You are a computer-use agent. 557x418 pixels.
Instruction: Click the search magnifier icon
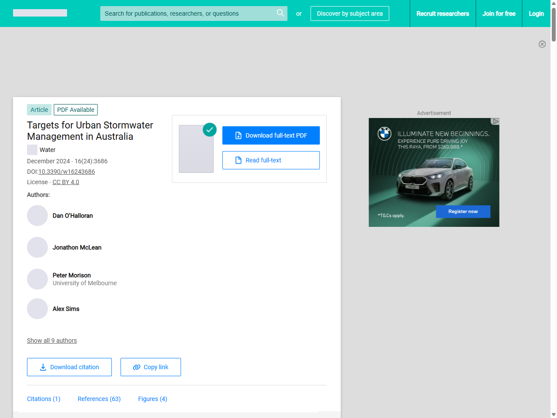tap(280, 13)
